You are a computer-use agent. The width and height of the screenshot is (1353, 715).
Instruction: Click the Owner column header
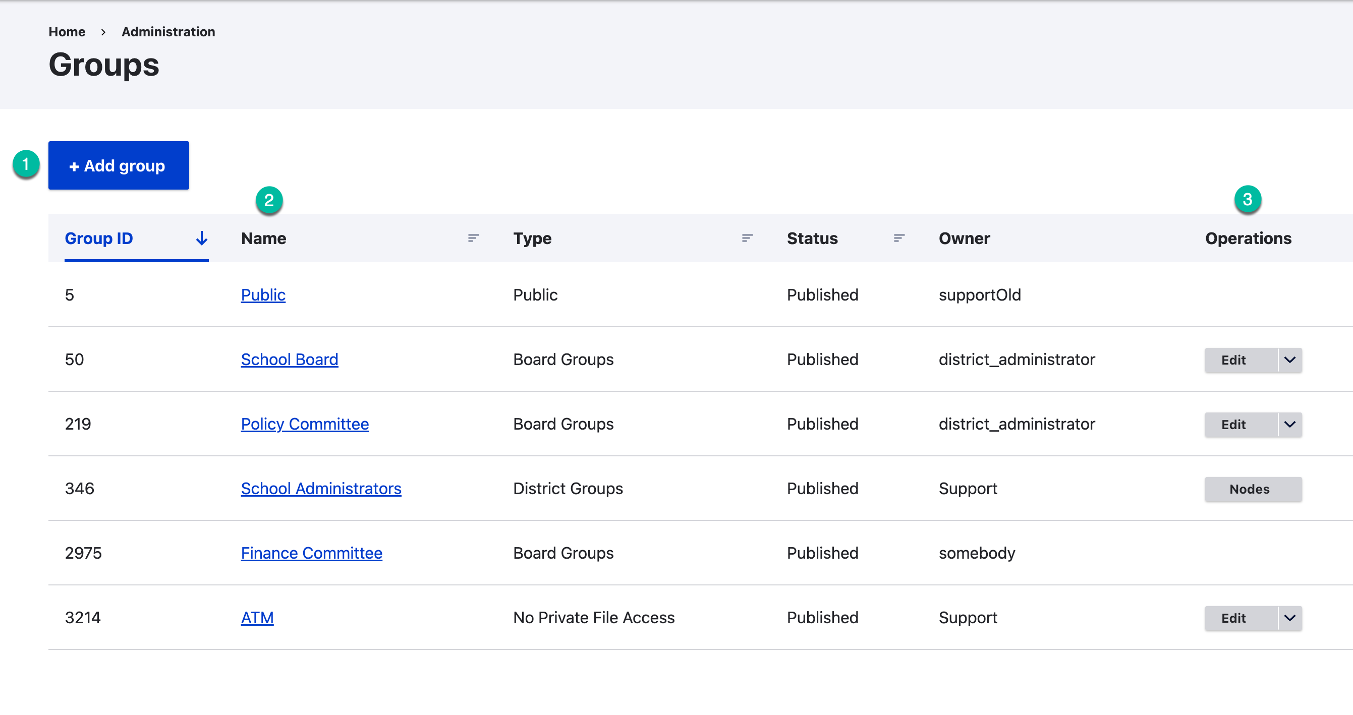pyautogui.click(x=964, y=239)
